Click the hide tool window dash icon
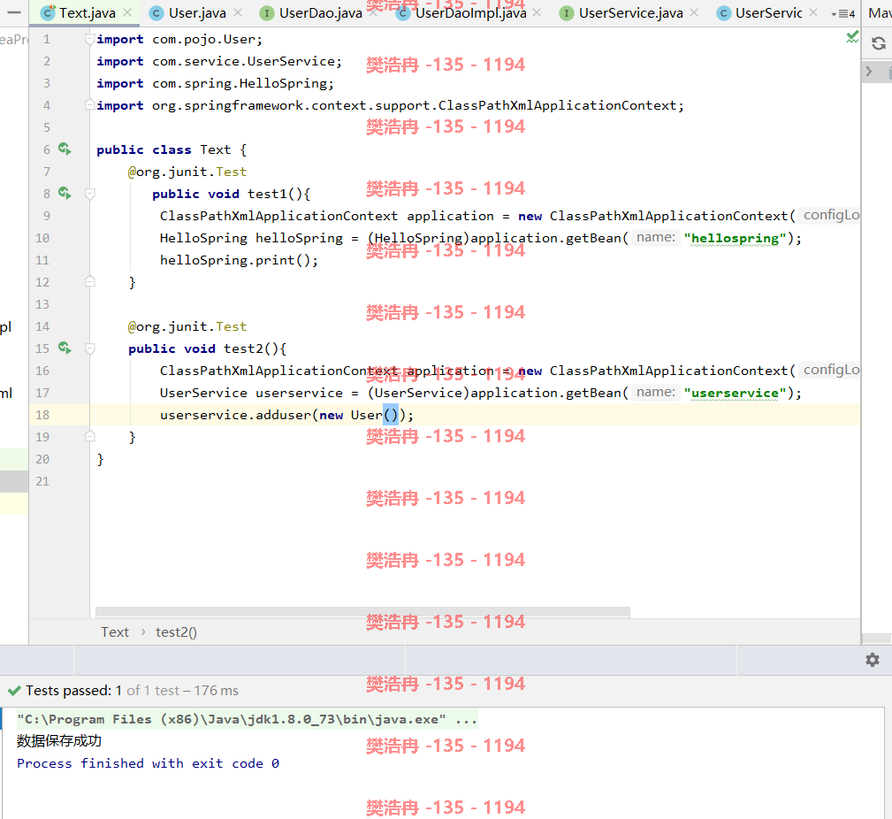Viewport: 892px width, 819px height. coord(14,12)
